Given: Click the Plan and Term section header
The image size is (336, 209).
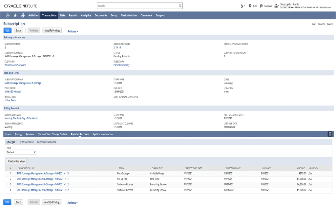Looking at the screenshot, I should point(168,73).
